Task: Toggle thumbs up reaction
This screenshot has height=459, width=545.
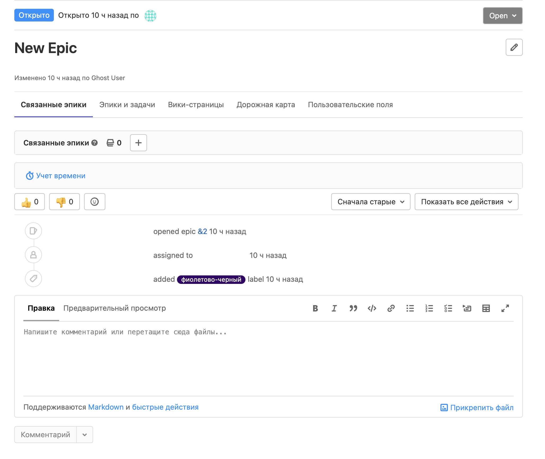Action: (x=29, y=202)
